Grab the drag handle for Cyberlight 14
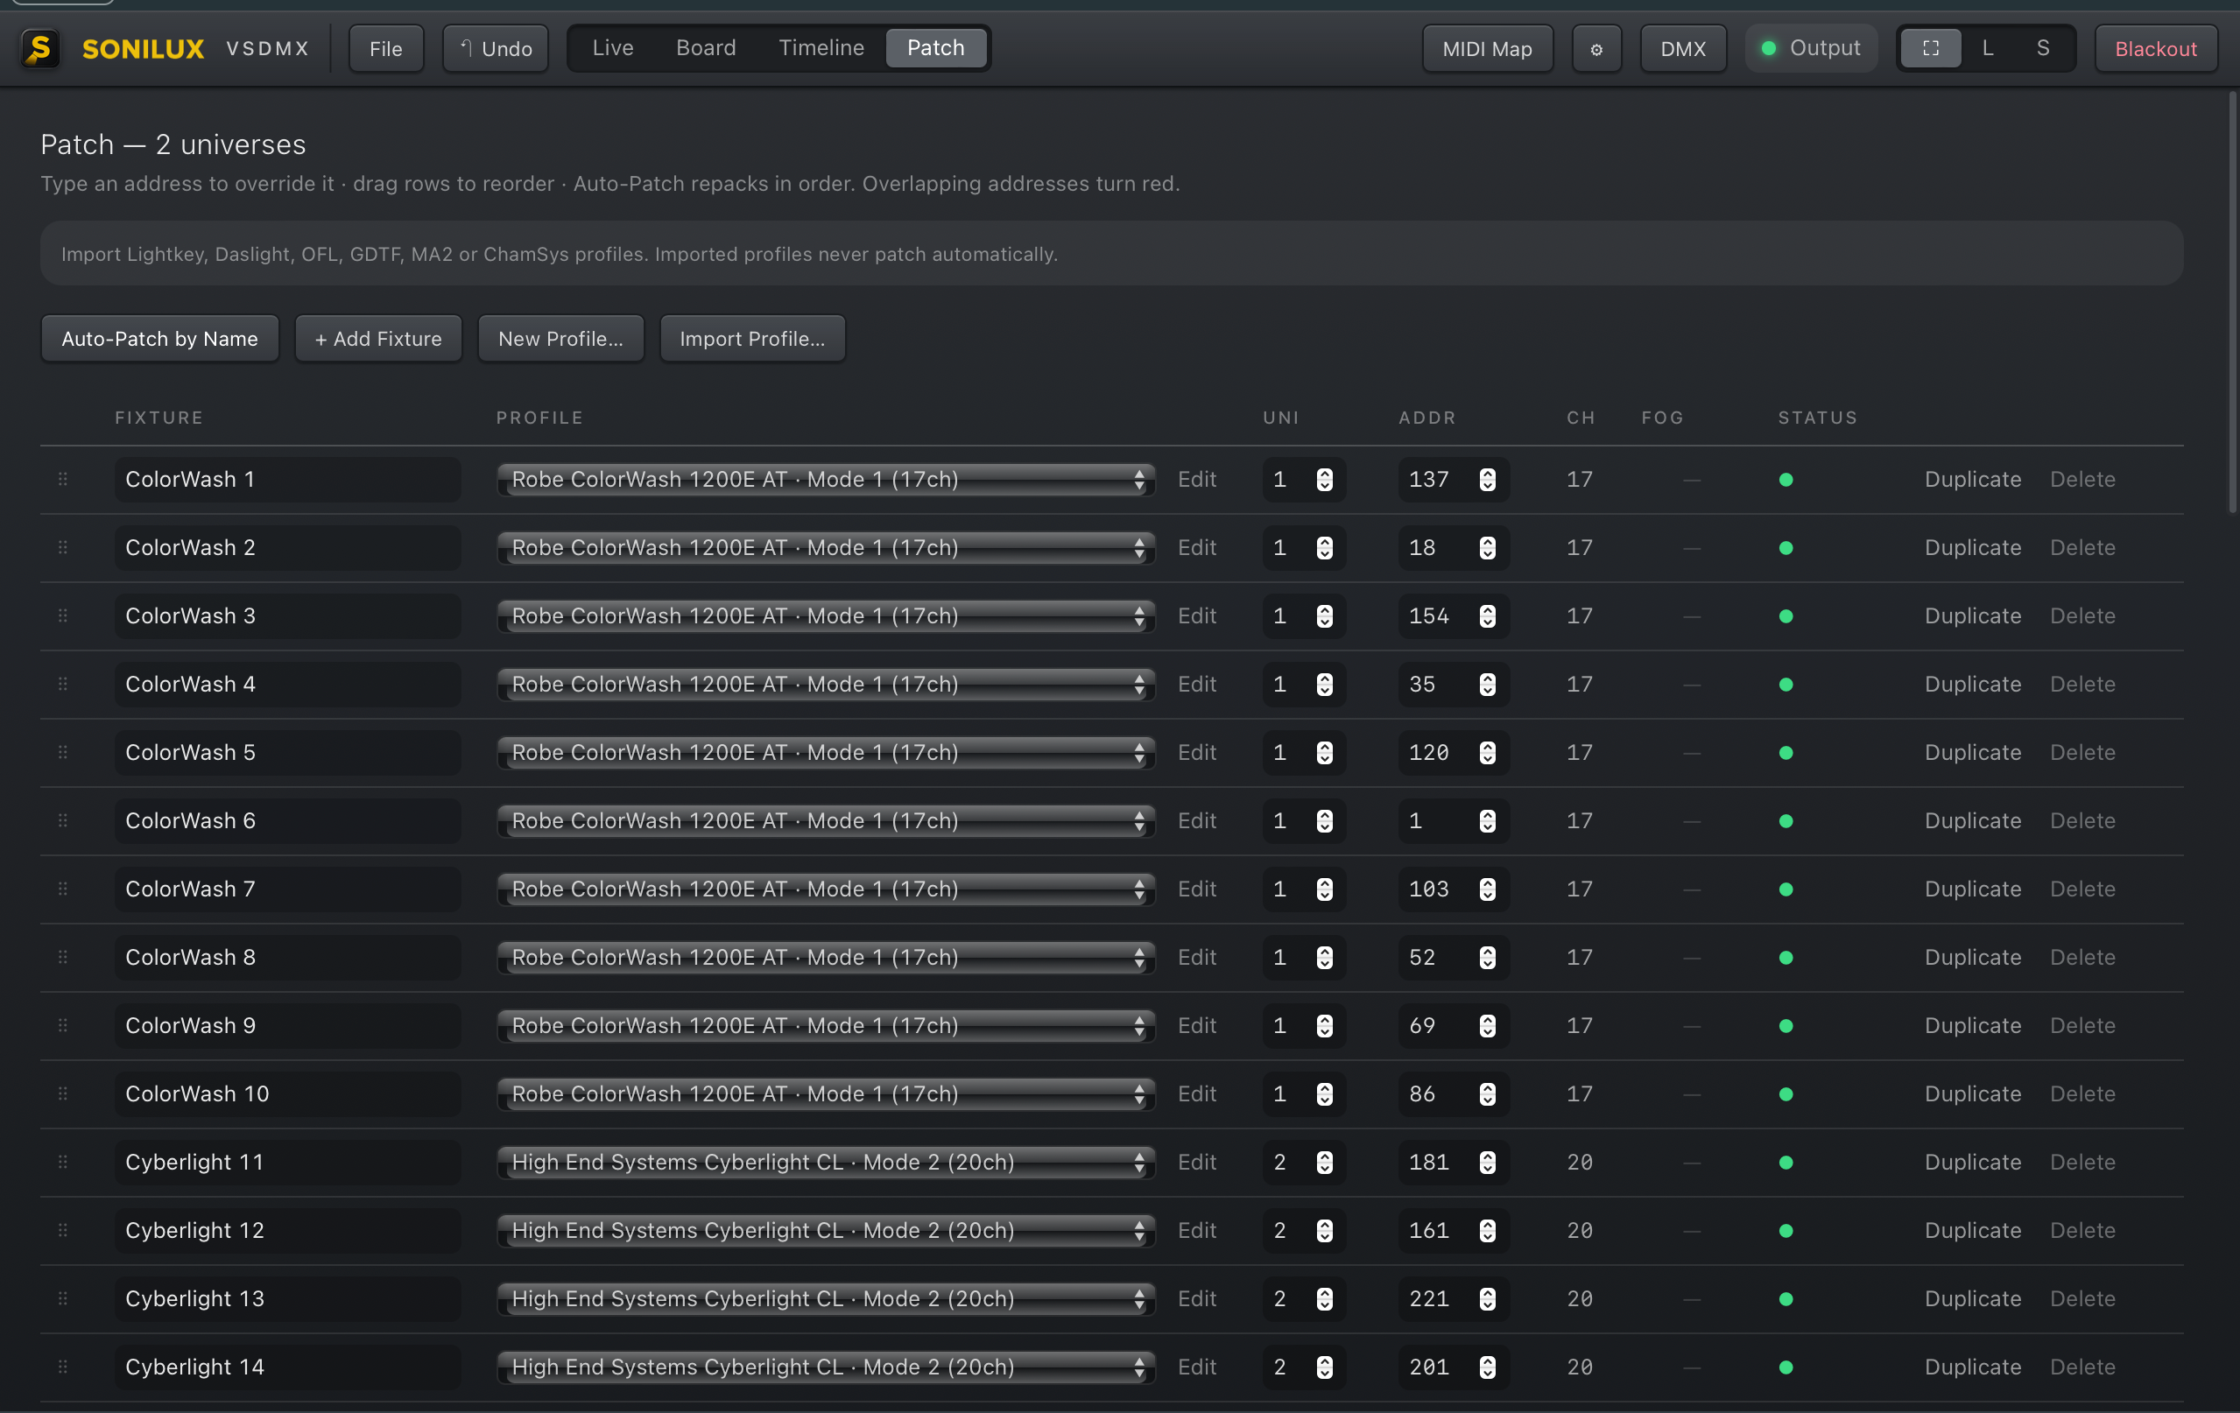 click(63, 1367)
